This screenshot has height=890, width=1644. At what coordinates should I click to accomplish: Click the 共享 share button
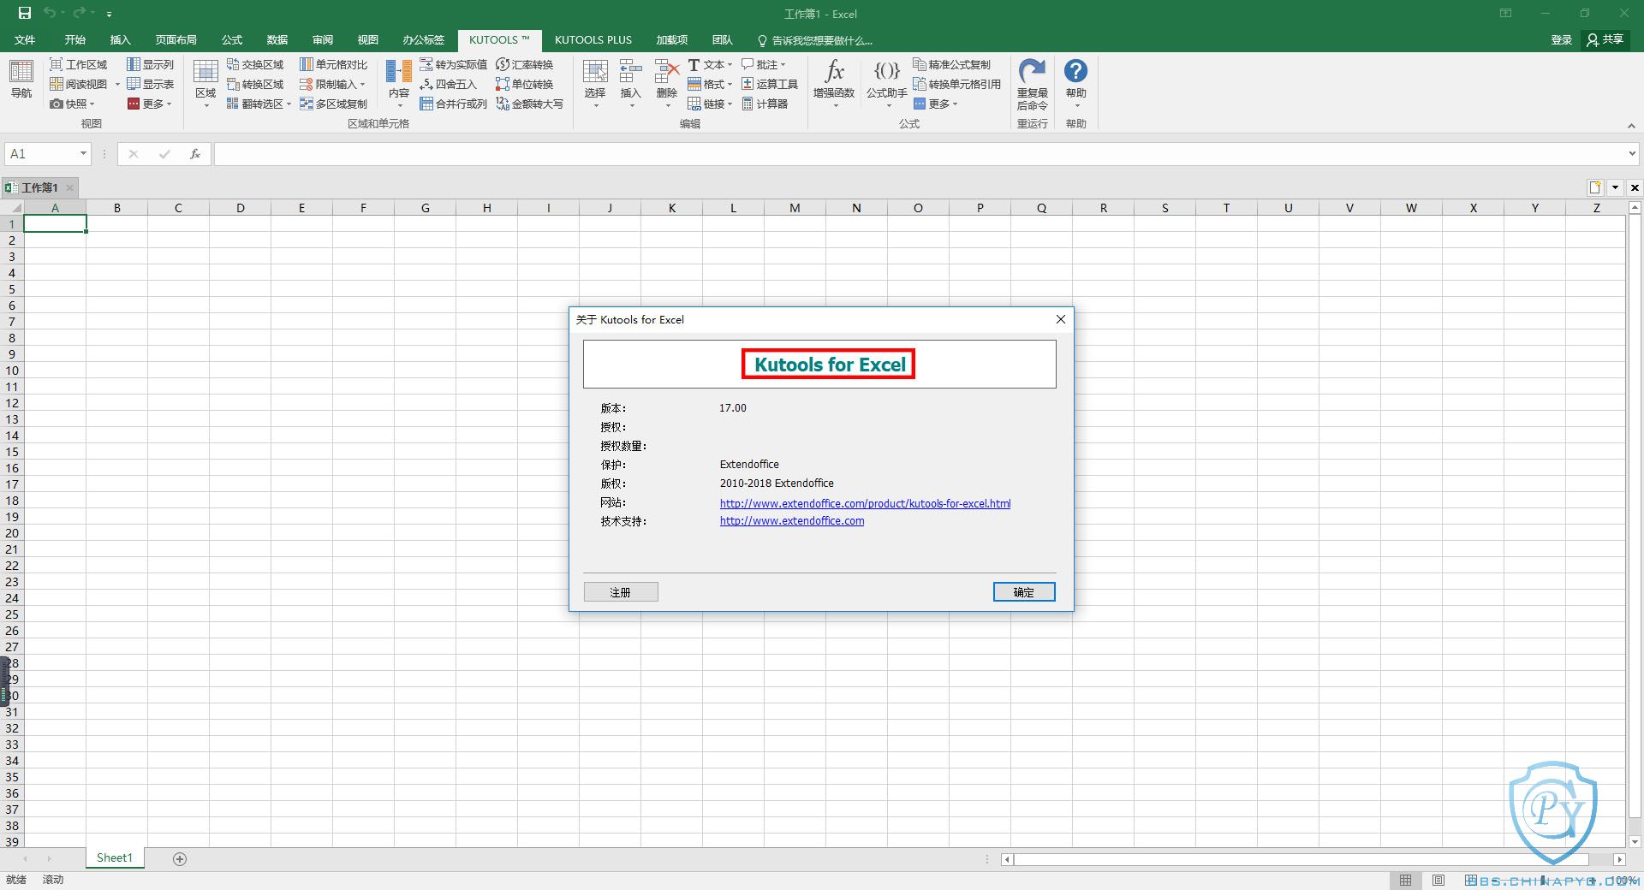click(1605, 39)
